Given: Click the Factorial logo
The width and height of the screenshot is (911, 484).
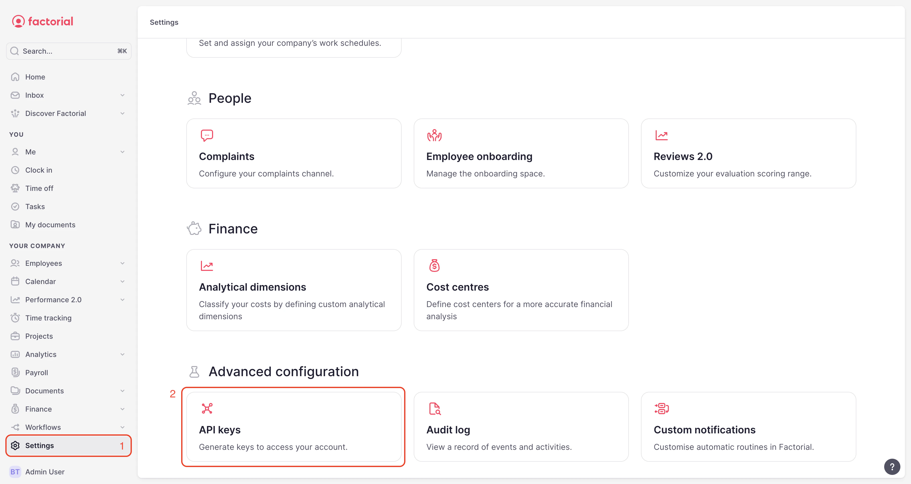Looking at the screenshot, I should (43, 21).
